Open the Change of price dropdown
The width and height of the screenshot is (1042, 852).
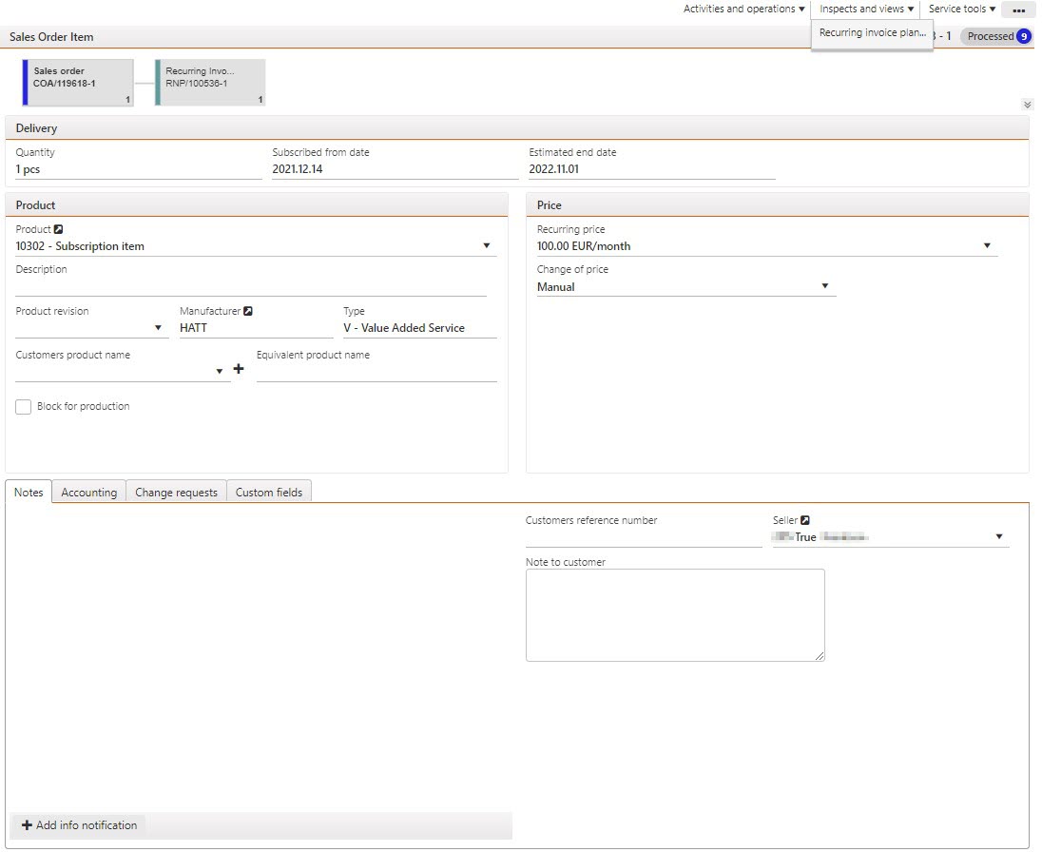[824, 287]
